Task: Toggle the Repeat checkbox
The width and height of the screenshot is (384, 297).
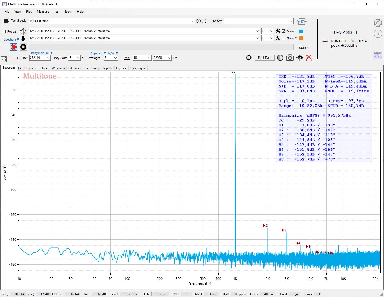Action: pos(4,32)
